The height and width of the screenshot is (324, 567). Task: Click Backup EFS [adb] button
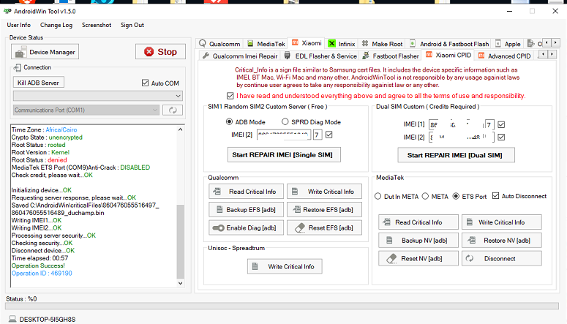point(247,210)
